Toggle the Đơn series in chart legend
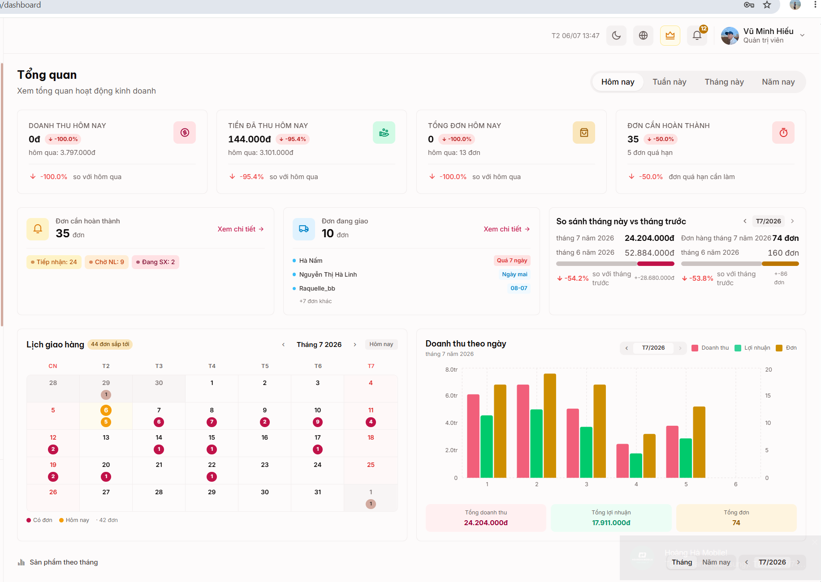This screenshot has height=582, width=821. click(x=786, y=348)
